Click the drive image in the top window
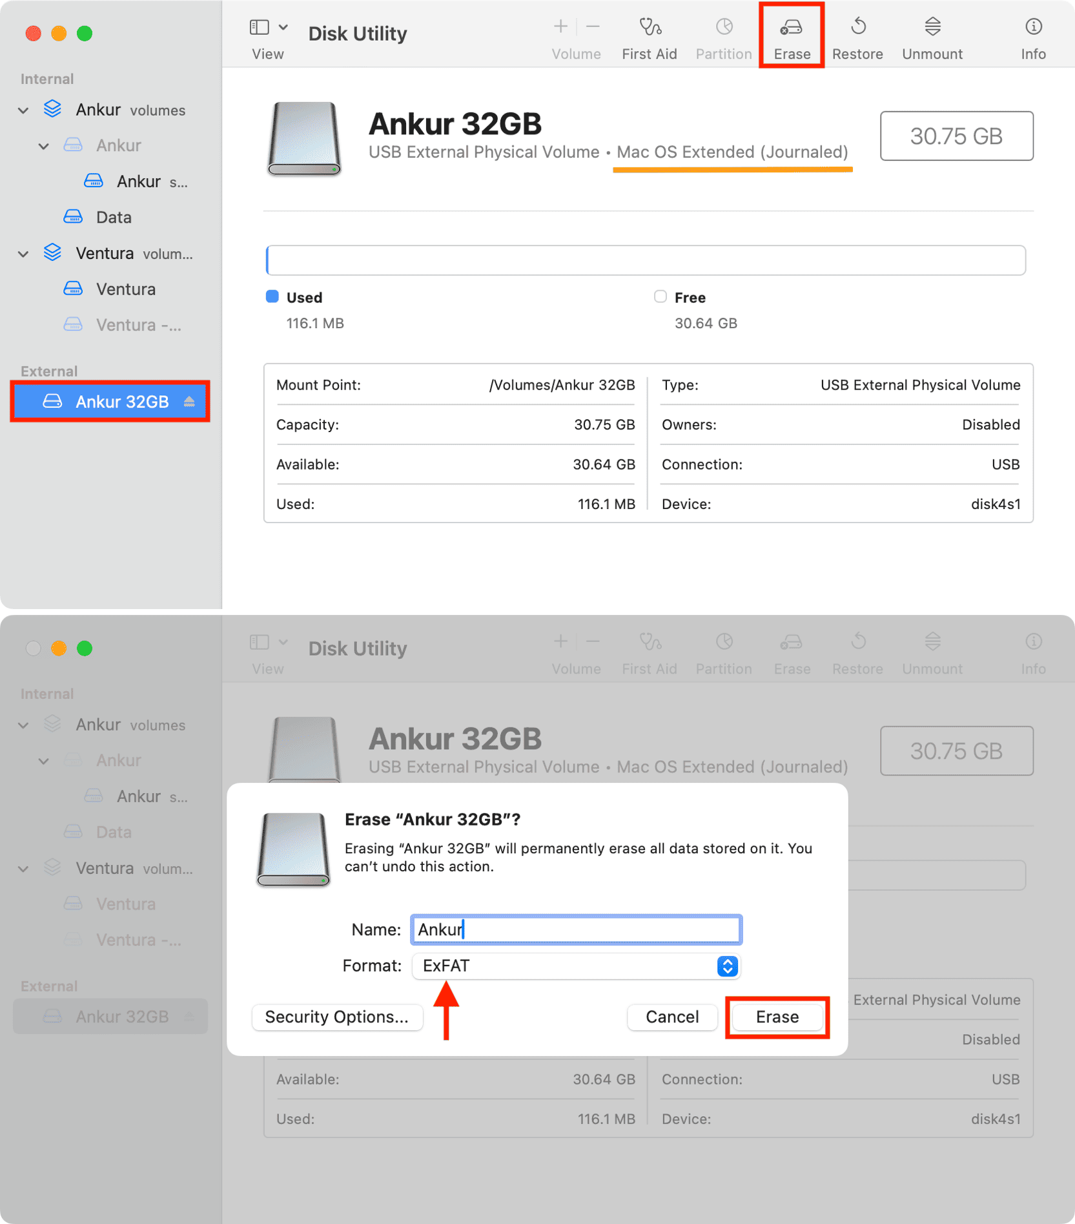Screen dimensions: 1075x1224 point(304,138)
